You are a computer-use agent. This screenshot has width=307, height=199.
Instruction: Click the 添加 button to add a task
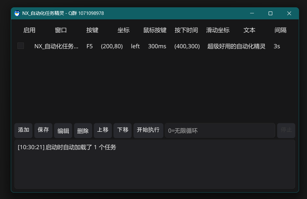click(x=23, y=130)
